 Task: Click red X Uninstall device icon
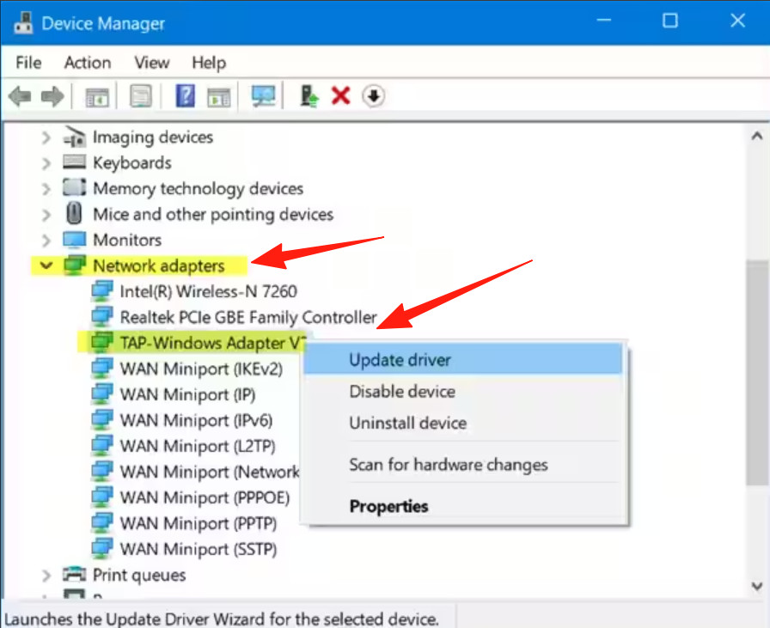pyautogui.click(x=340, y=95)
